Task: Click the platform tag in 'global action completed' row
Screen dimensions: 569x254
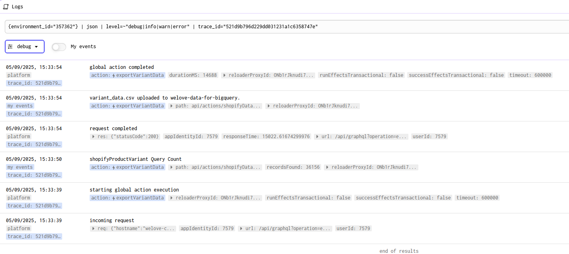Action: click(19, 75)
